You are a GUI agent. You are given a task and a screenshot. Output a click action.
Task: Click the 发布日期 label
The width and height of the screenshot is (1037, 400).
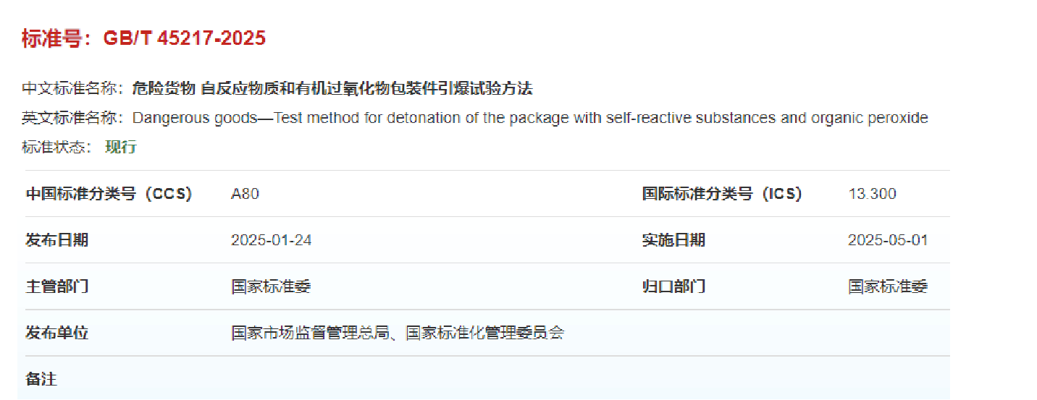click(56, 240)
